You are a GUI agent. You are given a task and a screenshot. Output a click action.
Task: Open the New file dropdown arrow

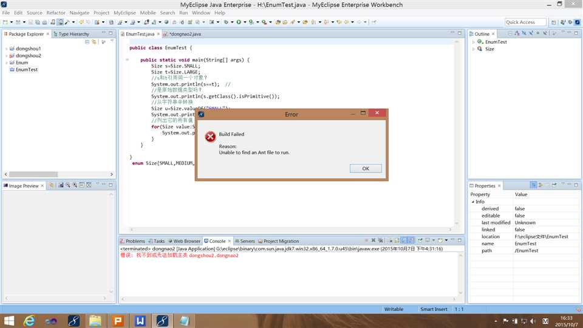12,22
